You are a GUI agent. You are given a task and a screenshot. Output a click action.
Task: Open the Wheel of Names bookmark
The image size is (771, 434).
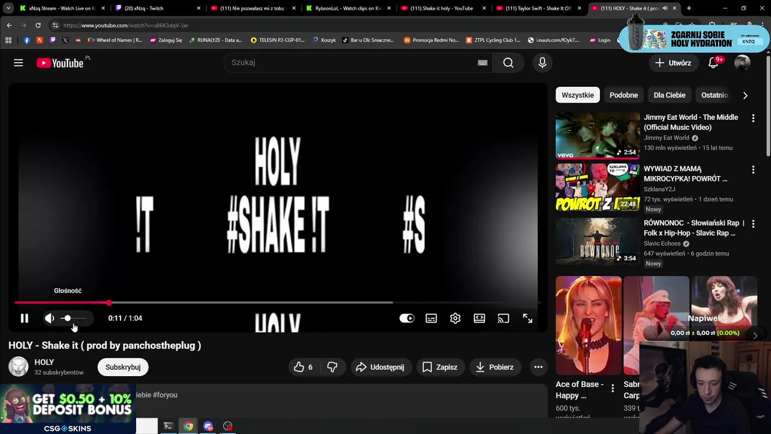(115, 40)
